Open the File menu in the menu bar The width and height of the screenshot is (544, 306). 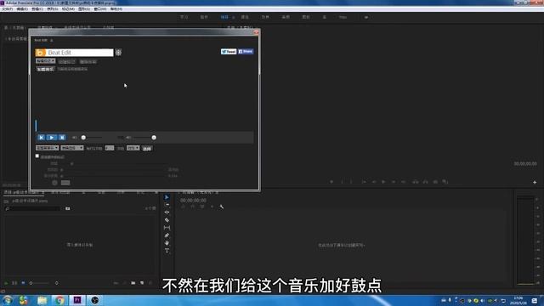point(7,9)
